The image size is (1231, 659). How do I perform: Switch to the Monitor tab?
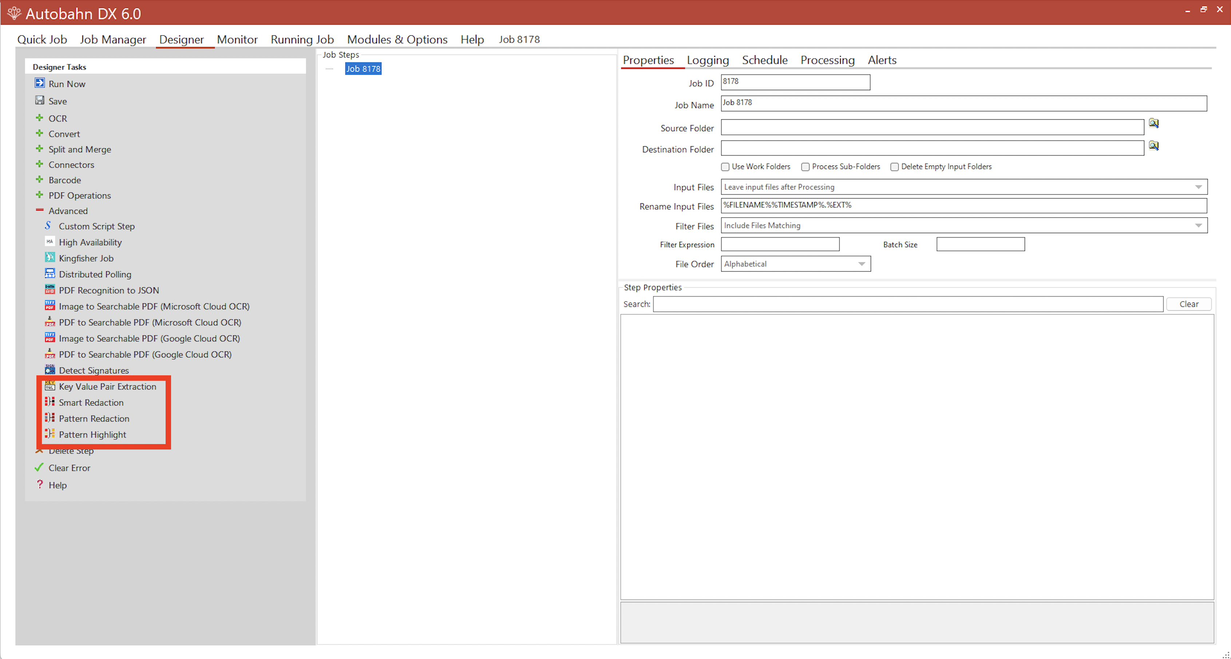coord(237,39)
